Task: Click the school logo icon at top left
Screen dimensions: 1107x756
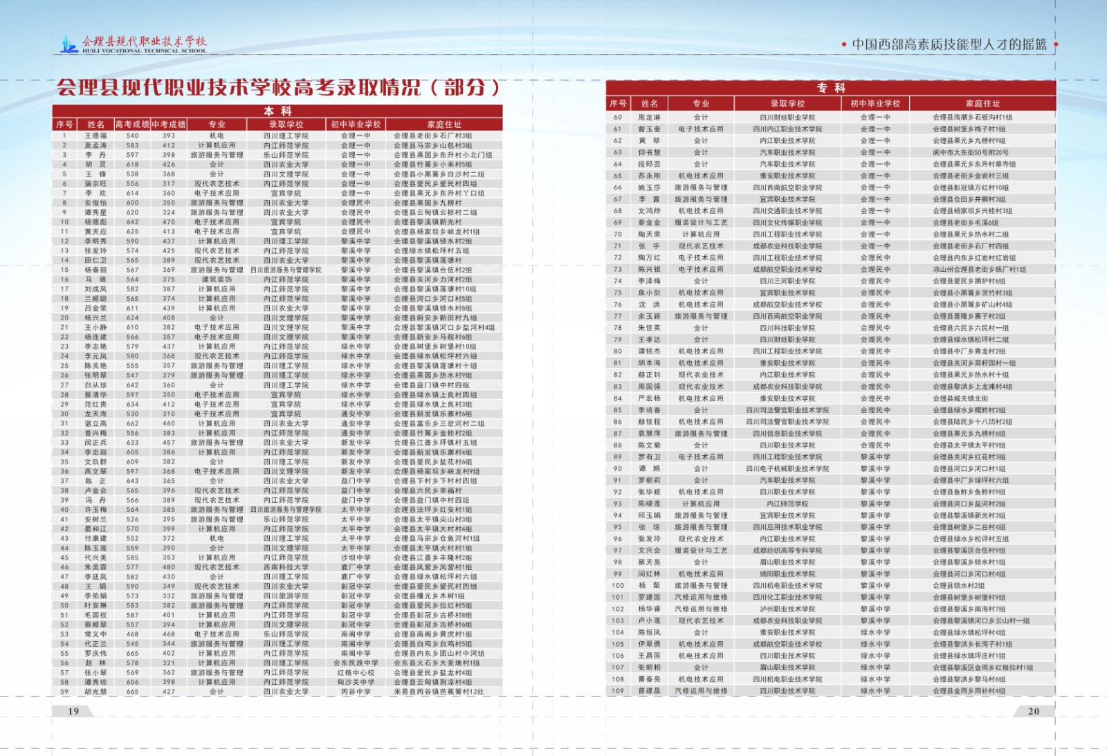Action: 69,44
